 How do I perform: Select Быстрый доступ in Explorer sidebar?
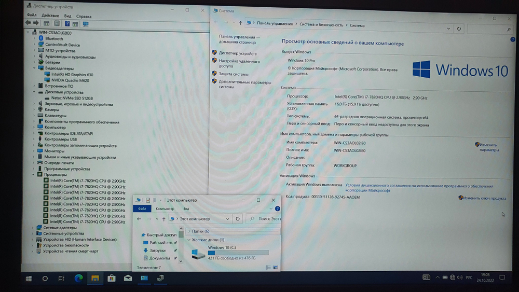pyautogui.click(x=161, y=235)
